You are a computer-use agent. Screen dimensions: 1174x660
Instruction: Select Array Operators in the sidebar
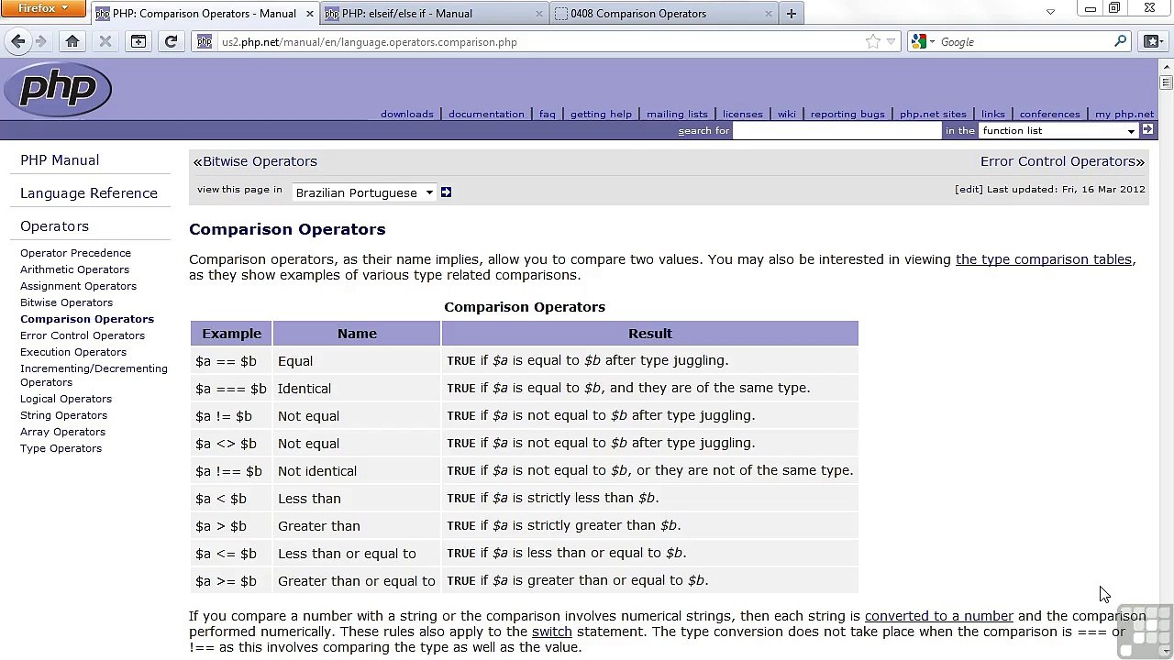62,432
